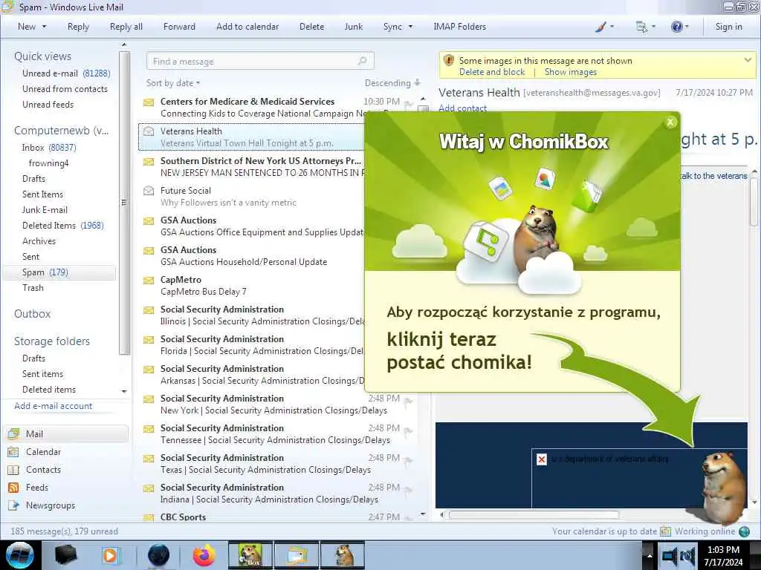Open the New message dropdown arrow
The width and height of the screenshot is (761, 570).
click(x=45, y=27)
